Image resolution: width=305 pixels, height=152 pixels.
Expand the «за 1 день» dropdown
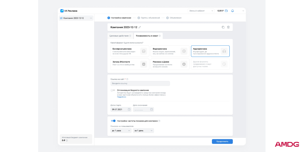click(143, 130)
